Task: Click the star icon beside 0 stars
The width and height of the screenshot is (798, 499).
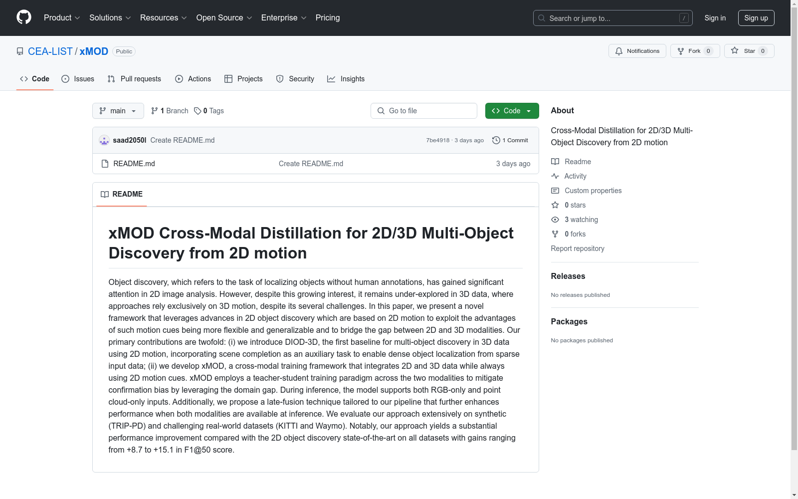Action: tap(555, 205)
